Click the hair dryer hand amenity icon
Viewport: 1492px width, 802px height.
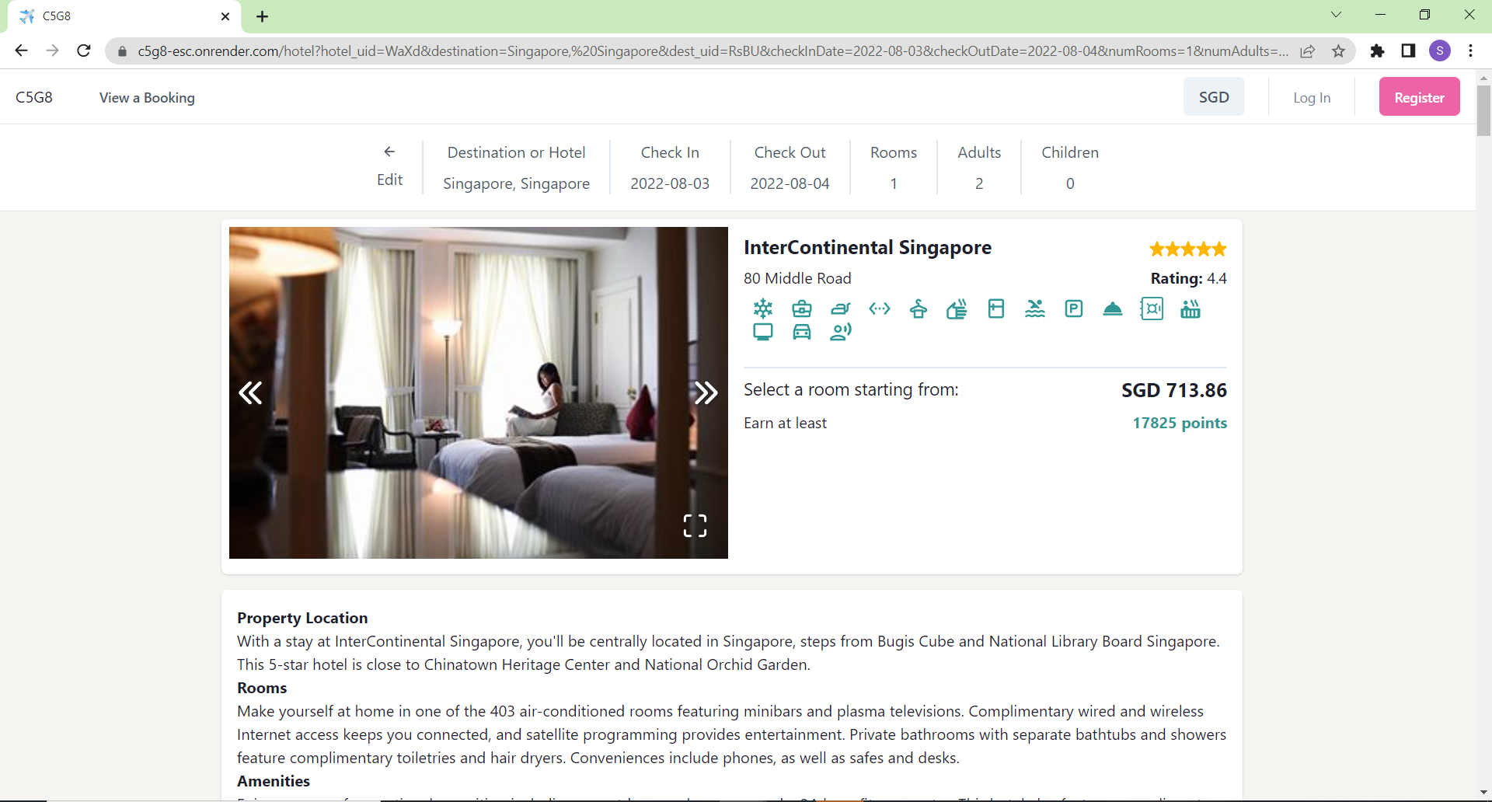click(957, 309)
